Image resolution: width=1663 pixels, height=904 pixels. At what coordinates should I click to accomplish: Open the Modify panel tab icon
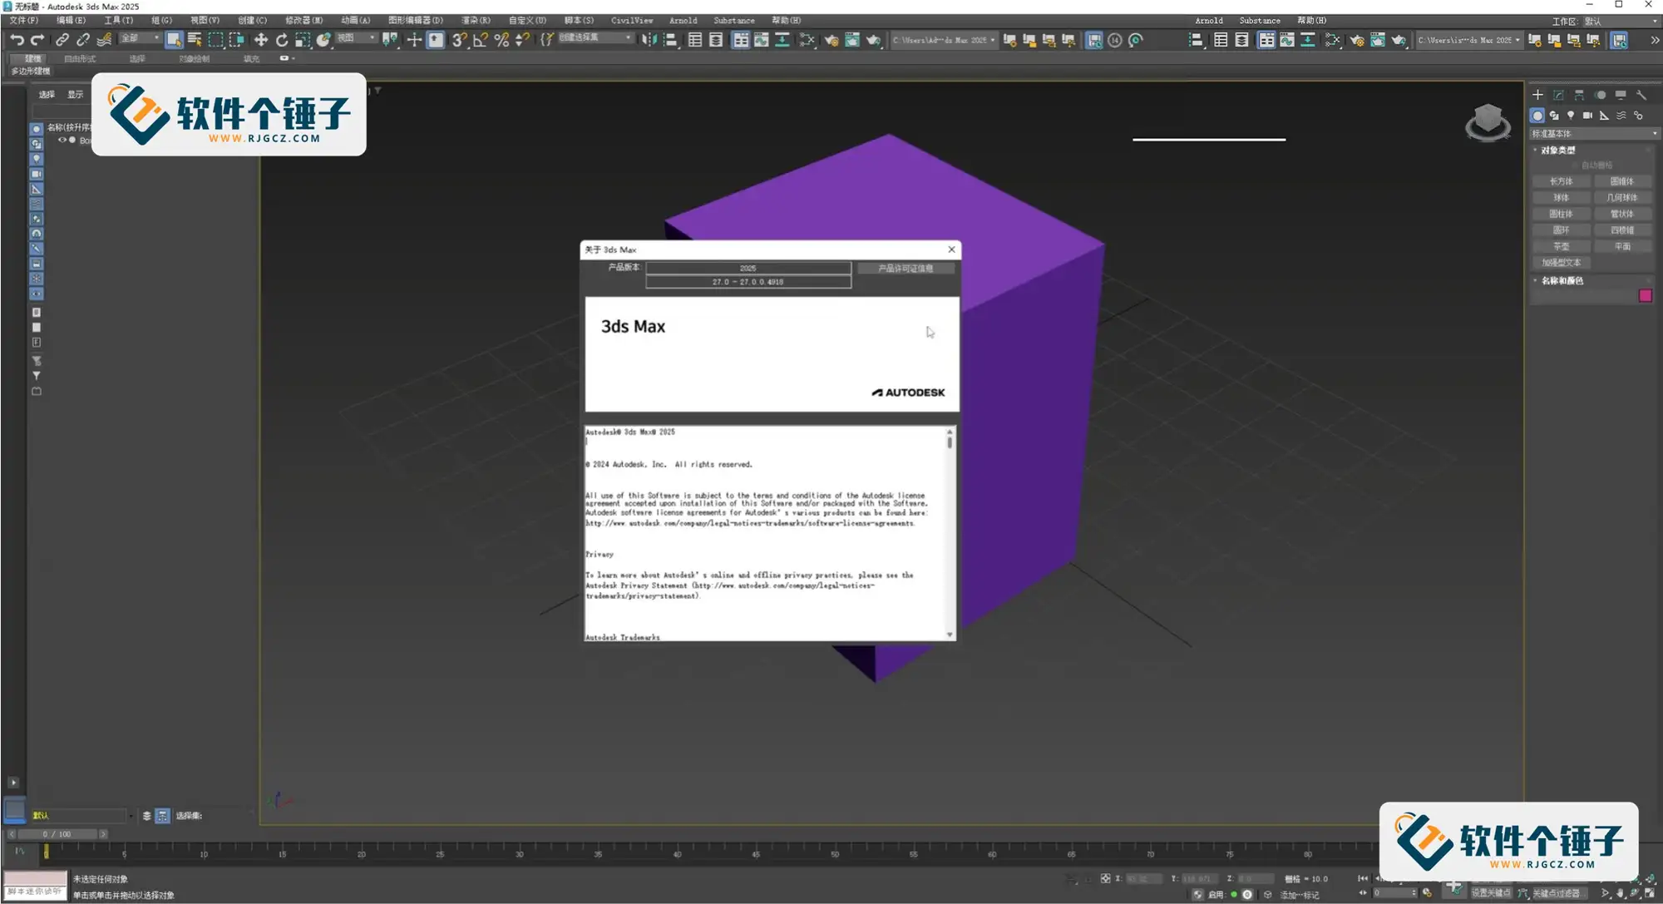[x=1558, y=95]
